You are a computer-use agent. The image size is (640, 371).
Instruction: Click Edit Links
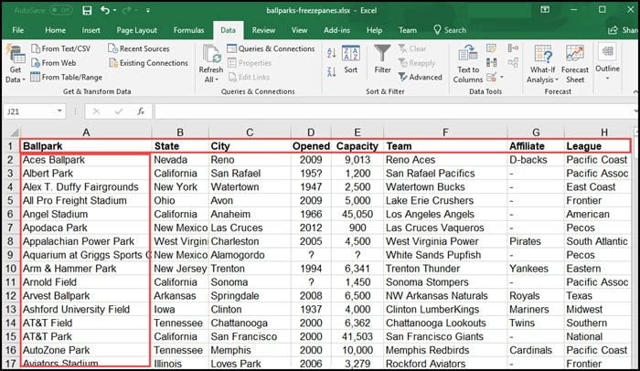(x=249, y=77)
